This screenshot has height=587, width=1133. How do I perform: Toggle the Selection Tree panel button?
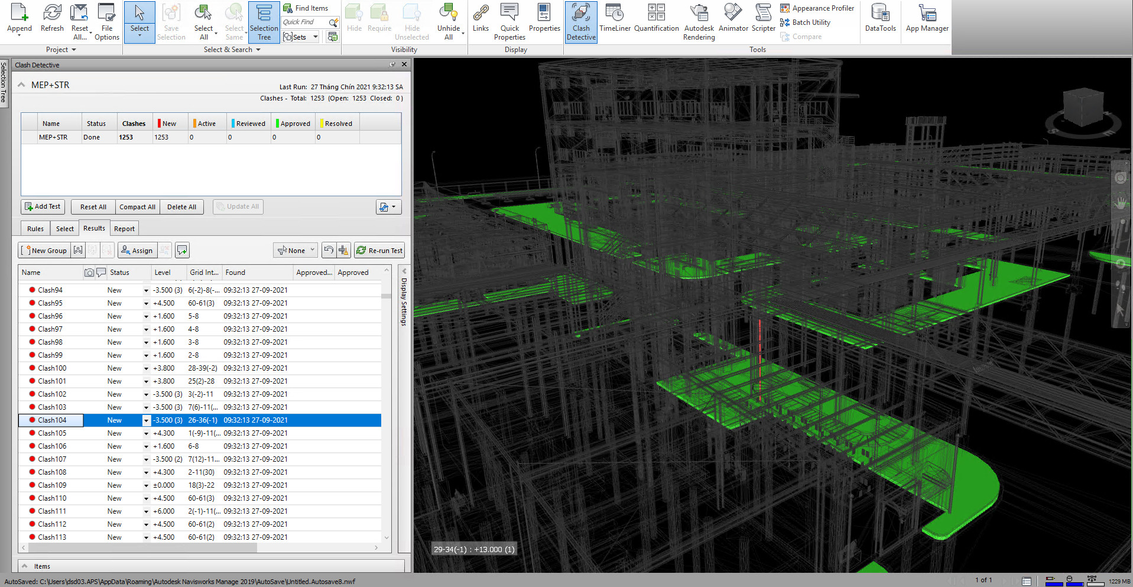tap(264, 22)
